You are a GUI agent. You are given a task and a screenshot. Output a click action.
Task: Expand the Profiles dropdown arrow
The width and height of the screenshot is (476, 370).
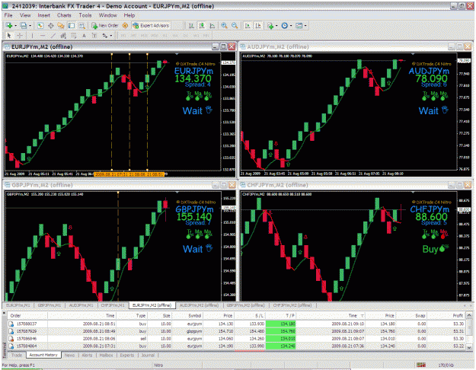pyautogui.click(x=30, y=26)
